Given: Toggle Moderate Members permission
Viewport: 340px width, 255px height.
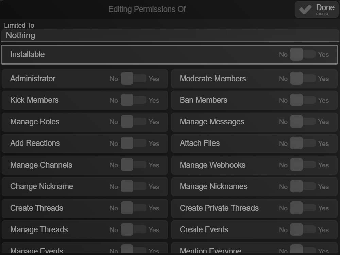Looking at the screenshot, I should [x=303, y=79].
